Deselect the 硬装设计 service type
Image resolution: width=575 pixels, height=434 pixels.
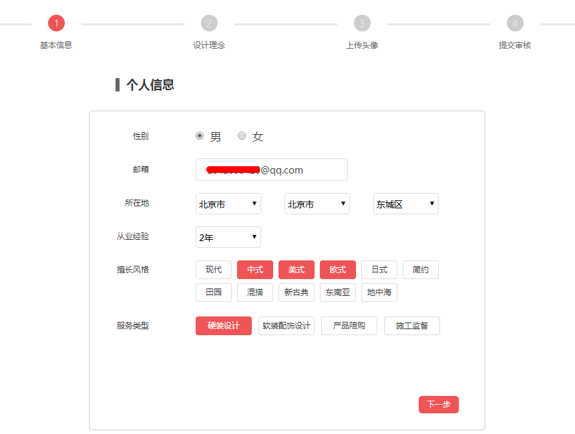pos(224,326)
